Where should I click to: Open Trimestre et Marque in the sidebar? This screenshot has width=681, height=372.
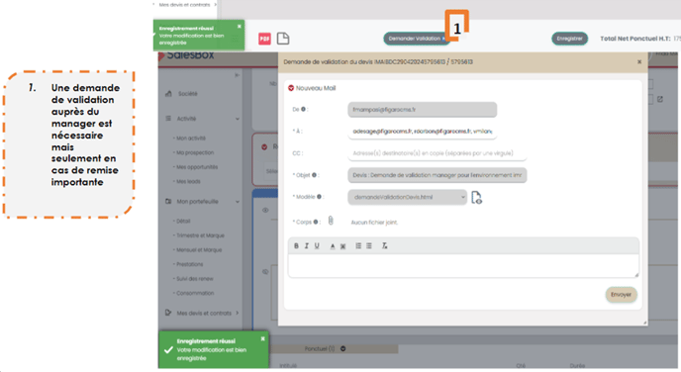[x=200, y=235]
